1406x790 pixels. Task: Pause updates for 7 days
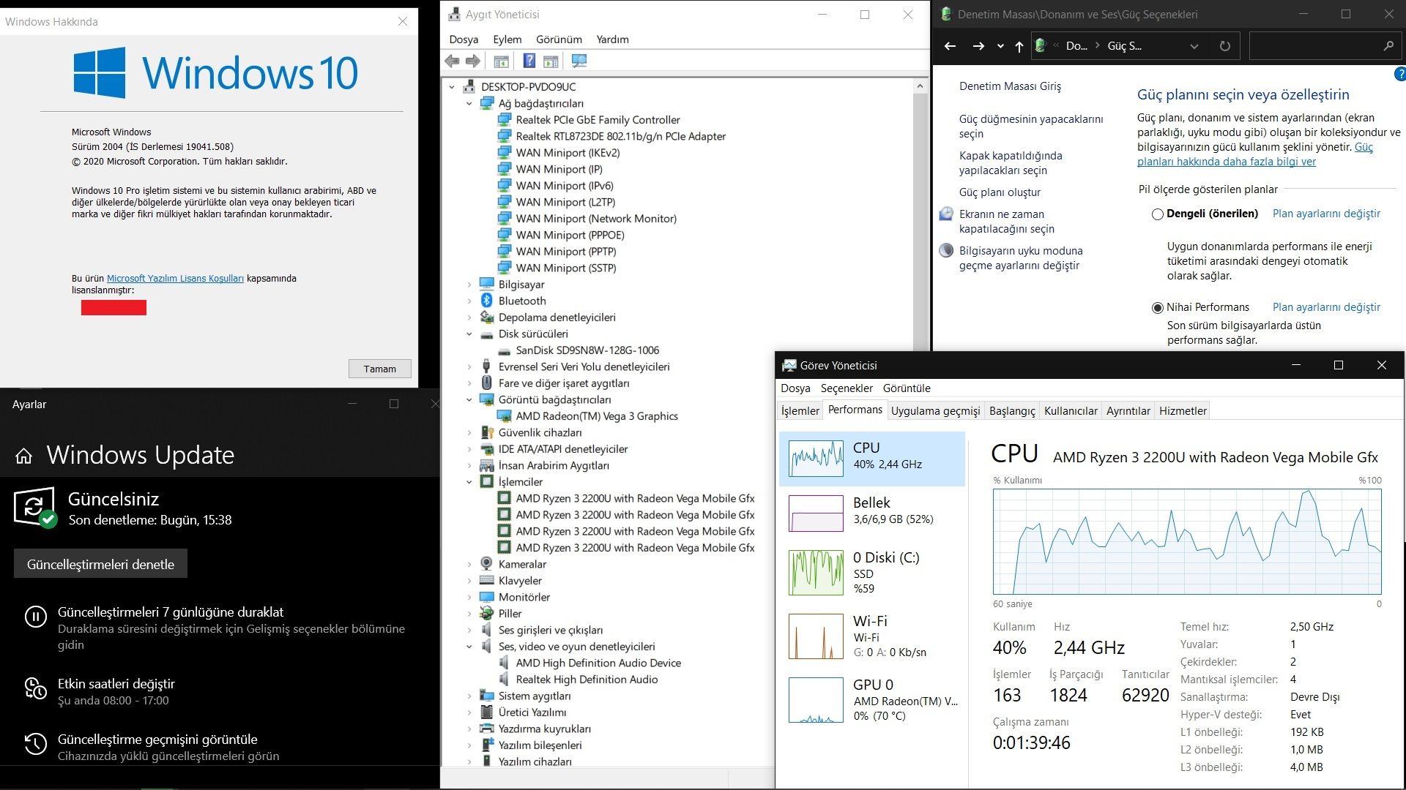click(170, 612)
